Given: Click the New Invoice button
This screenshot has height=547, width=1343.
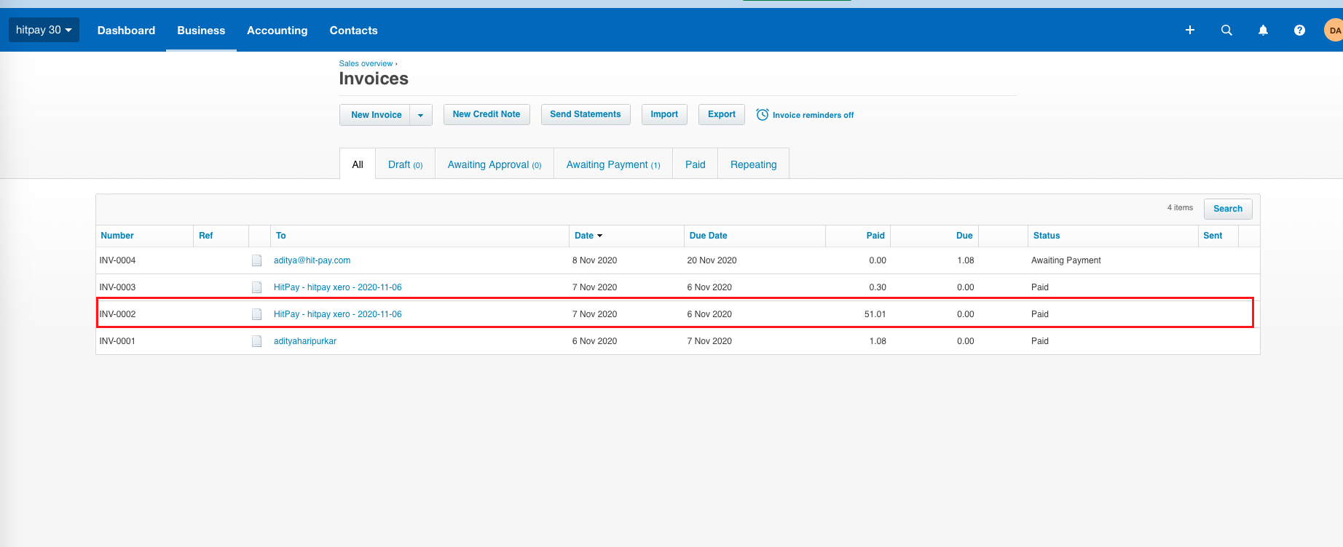Looking at the screenshot, I should coord(376,115).
